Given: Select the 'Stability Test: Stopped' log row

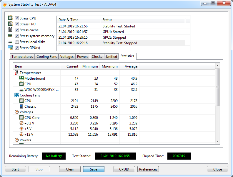Looking at the screenshot, I should (121, 43).
